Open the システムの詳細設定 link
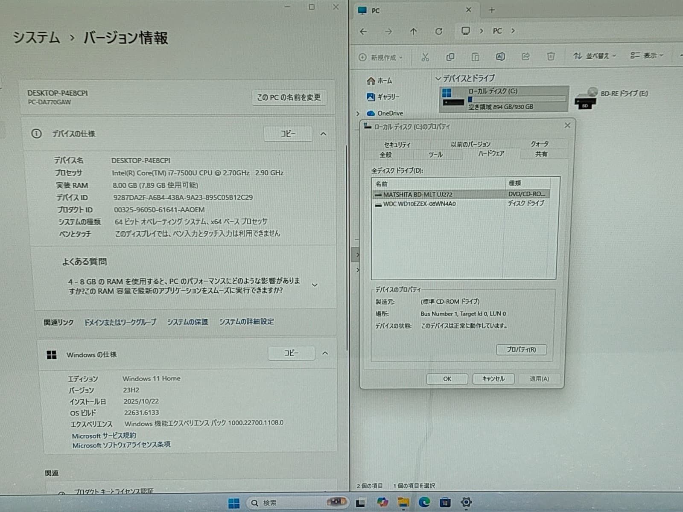This screenshot has height=512, width=683. pyautogui.click(x=247, y=322)
